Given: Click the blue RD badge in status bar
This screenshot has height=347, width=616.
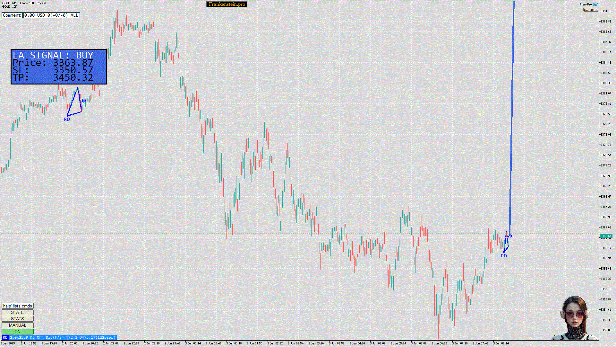Looking at the screenshot, I should click(5, 337).
